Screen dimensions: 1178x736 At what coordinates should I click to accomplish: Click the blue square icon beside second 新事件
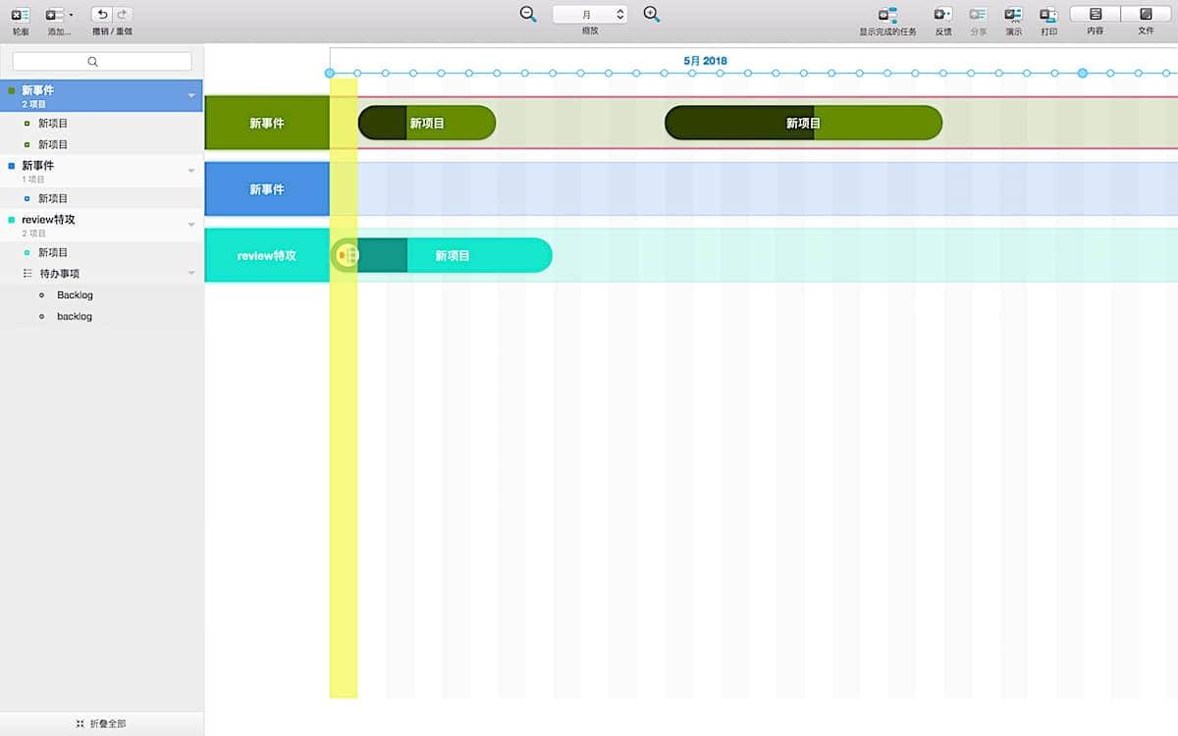click(11, 166)
